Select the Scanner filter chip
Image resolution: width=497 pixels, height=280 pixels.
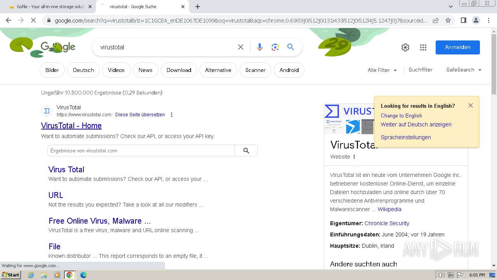(x=255, y=70)
